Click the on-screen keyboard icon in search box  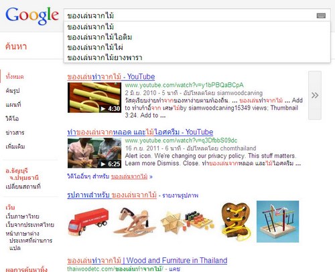[x=321, y=15]
